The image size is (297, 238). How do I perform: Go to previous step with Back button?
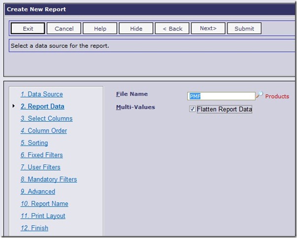[x=172, y=29]
